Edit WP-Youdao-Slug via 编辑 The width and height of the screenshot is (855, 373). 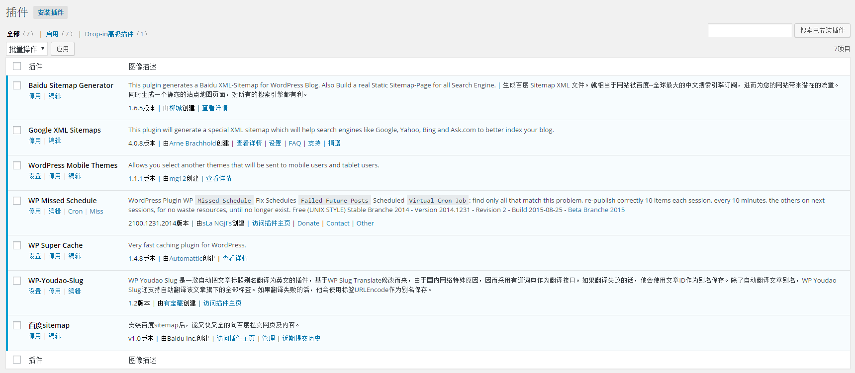[75, 291]
